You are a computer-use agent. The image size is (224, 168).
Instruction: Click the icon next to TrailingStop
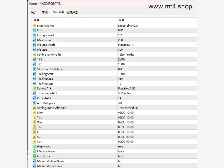[34, 79]
